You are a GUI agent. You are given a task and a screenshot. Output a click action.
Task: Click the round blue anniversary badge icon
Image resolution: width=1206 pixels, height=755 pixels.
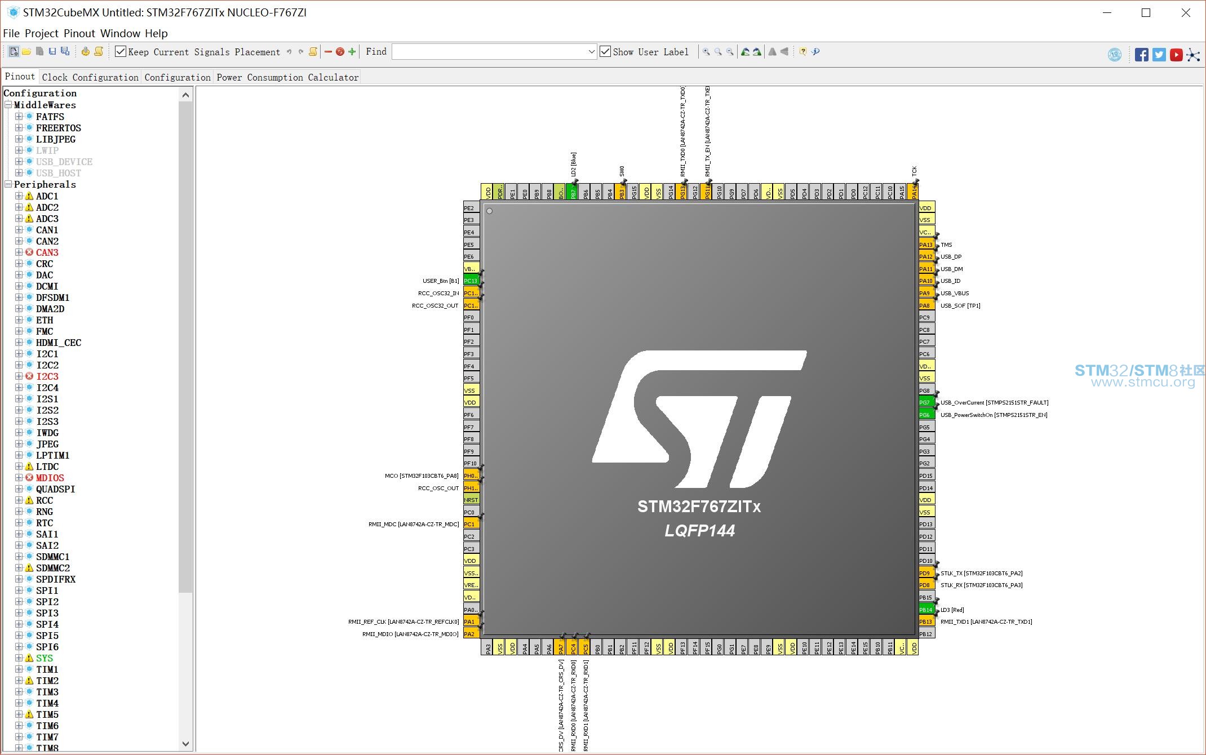[x=1115, y=55]
